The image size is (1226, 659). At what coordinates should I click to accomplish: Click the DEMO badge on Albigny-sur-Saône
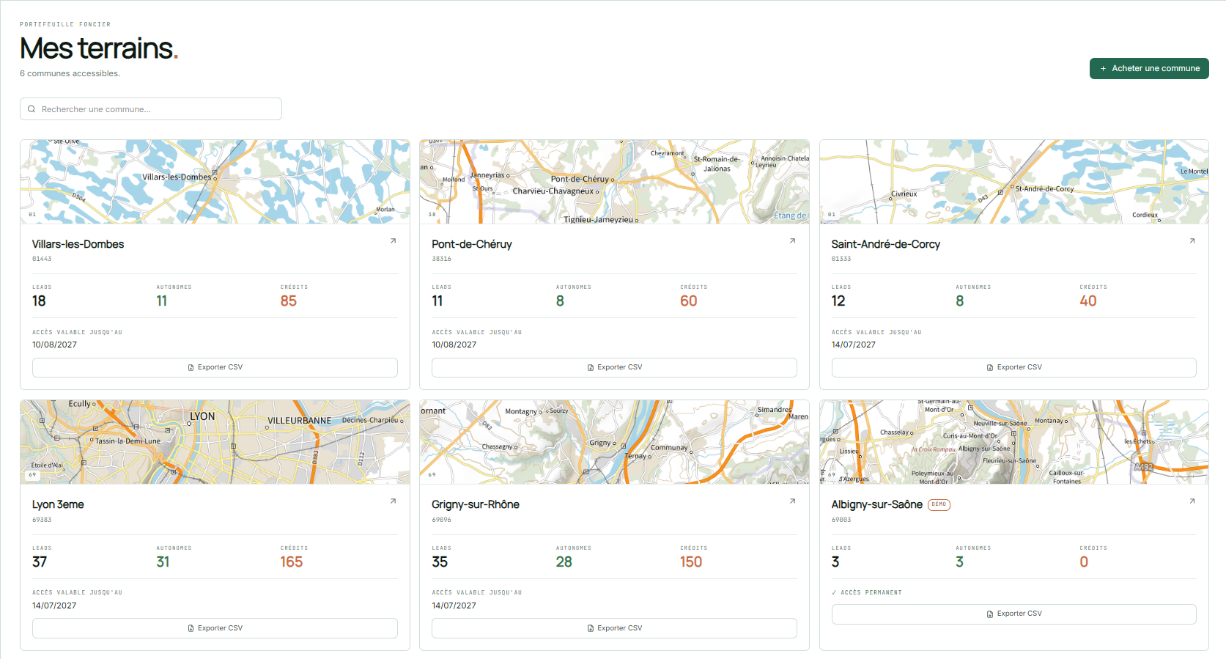coord(939,504)
